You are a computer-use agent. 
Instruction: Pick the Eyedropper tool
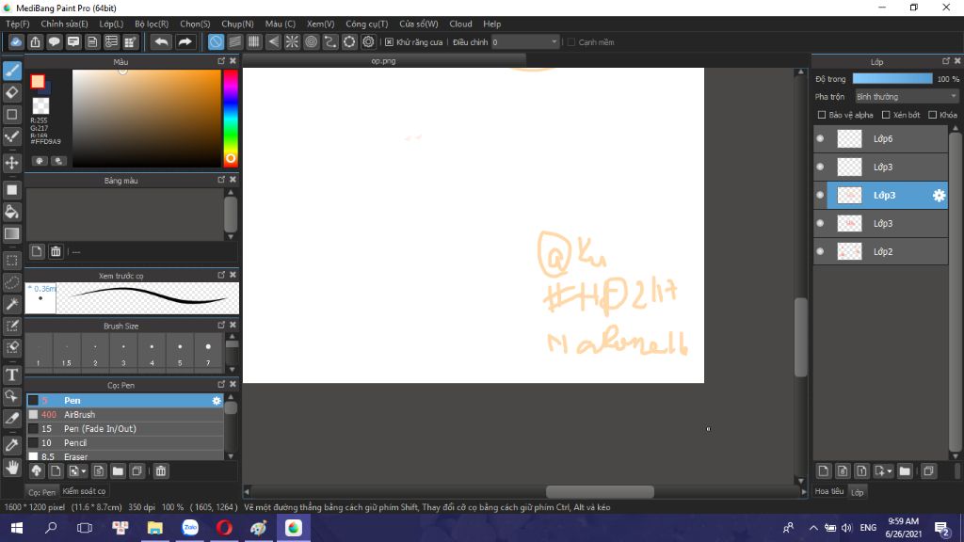point(11,445)
